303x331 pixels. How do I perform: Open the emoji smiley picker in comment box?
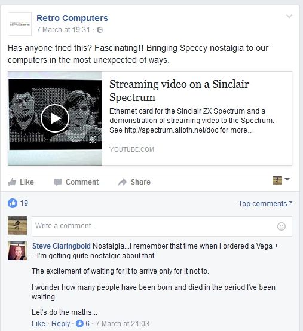281,226
